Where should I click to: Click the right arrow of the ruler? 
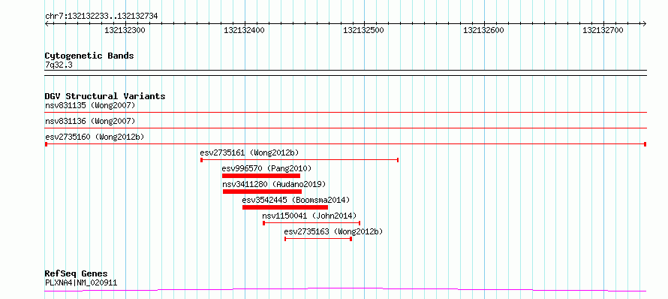pos(644,23)
